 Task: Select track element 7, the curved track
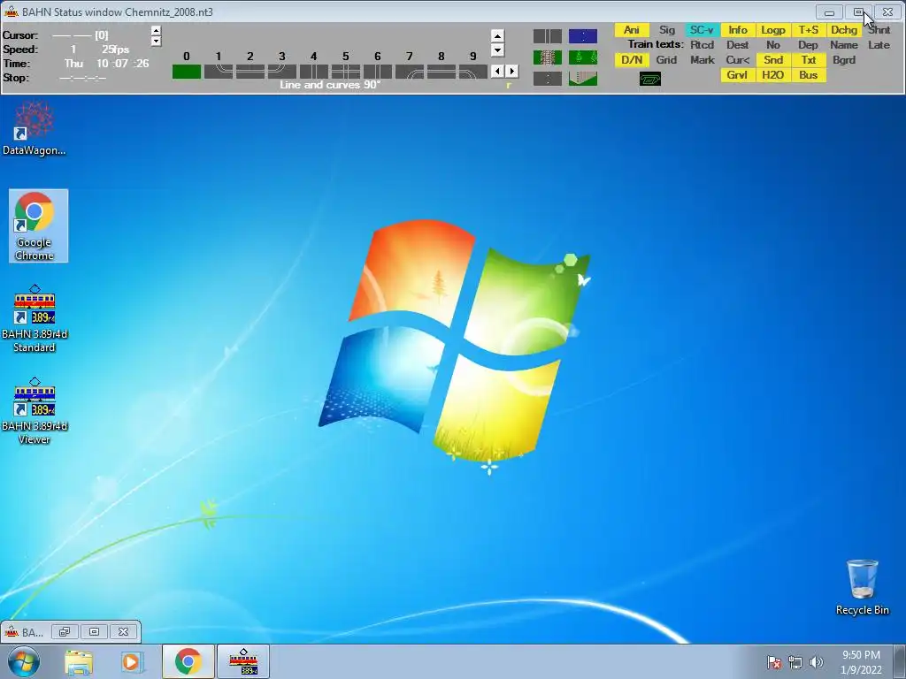point(409,72)
